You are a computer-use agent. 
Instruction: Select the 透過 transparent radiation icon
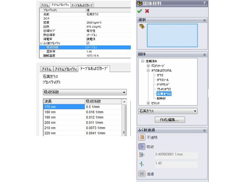point(142,174)
